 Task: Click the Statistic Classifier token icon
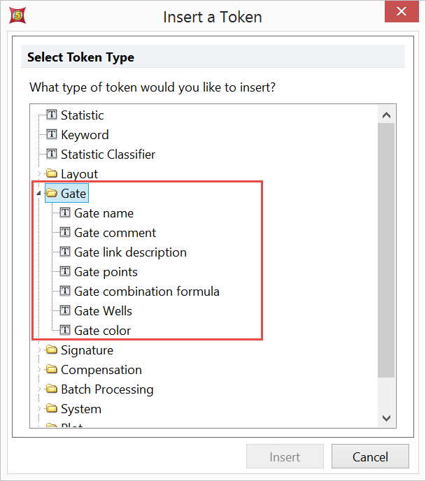coord(52,154)
